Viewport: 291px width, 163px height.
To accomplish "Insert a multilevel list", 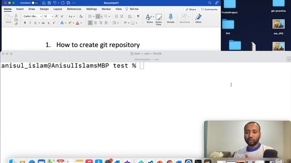I will [106, 16].
